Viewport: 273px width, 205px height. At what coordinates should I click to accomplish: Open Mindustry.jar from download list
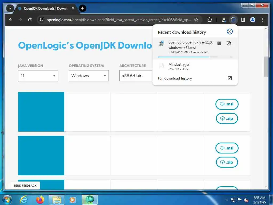pyautogui.click(x=179, y=65)
